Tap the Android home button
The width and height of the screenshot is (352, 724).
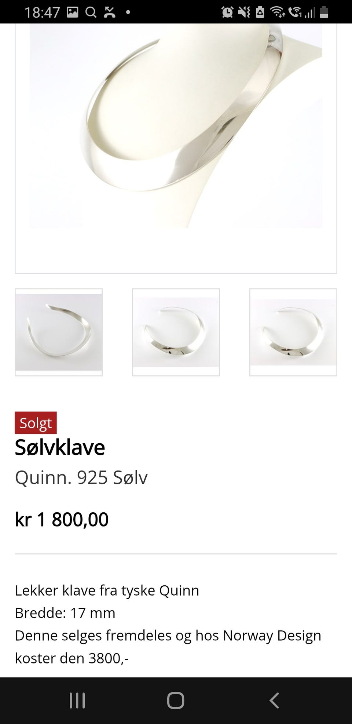pos(176,700)
